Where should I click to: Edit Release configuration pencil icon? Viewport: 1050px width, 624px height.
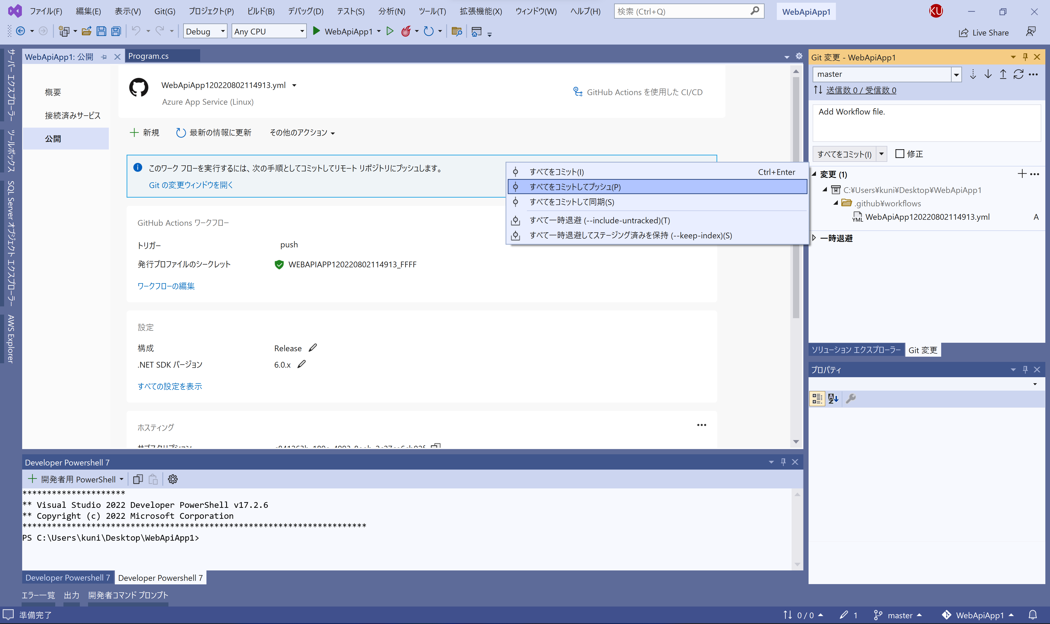pyautogui.click(x=313, y=348)
